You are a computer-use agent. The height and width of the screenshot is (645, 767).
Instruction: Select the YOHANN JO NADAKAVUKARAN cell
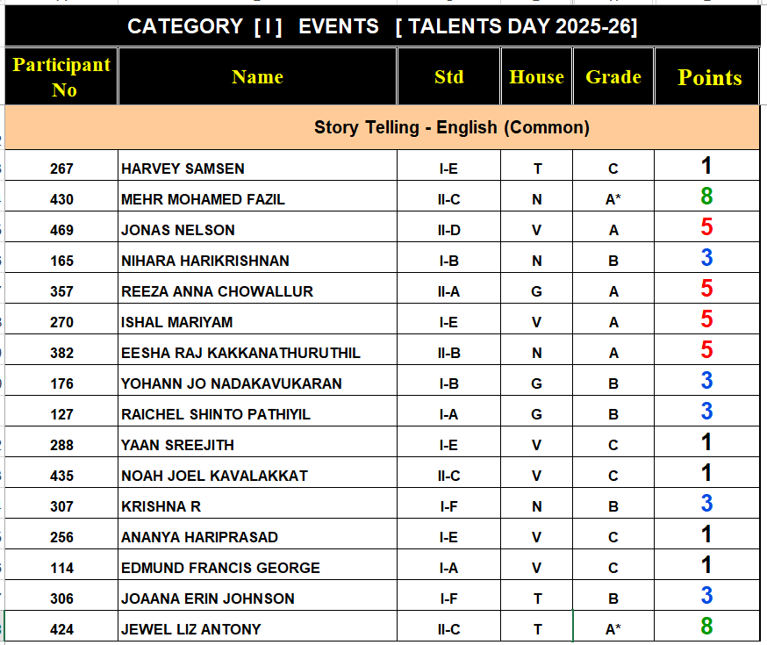(x=257, y=381)
